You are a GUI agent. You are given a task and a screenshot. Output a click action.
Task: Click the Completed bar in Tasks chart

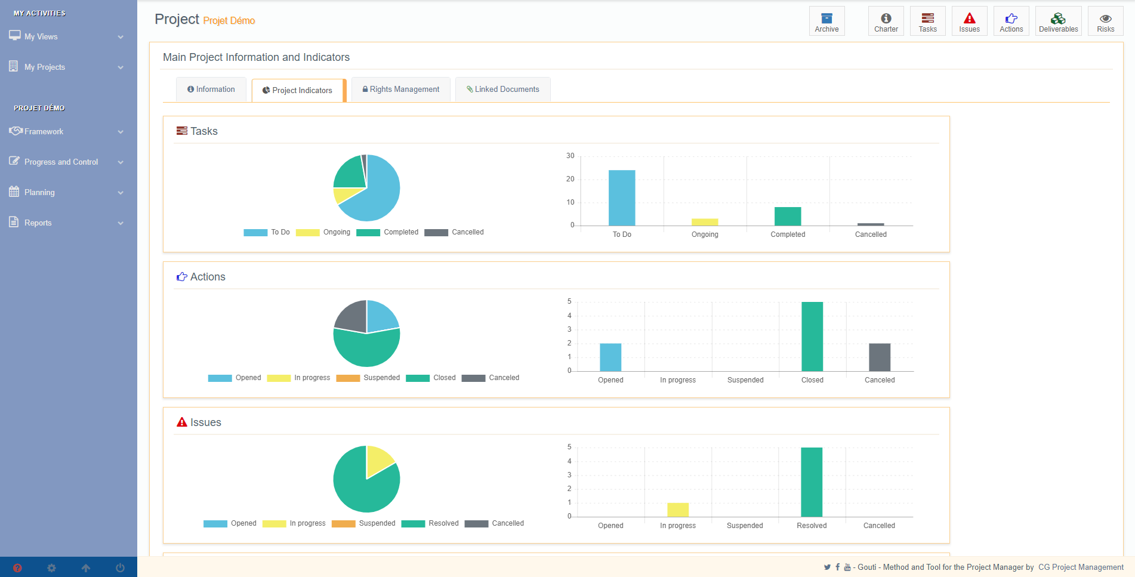point(788,216)
